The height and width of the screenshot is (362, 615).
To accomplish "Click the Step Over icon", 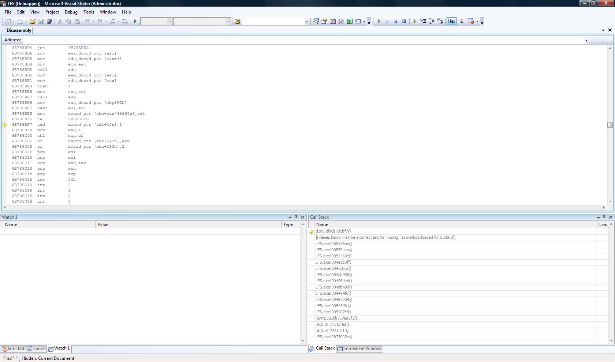I will pyautogui.click(x=431, y=21).
